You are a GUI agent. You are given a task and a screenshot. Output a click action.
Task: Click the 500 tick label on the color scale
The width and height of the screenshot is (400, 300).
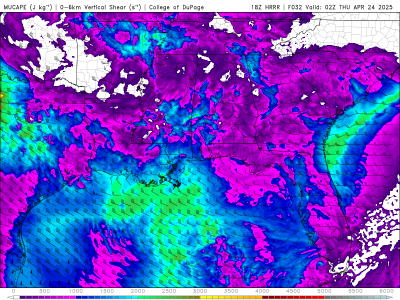point(44,291)
